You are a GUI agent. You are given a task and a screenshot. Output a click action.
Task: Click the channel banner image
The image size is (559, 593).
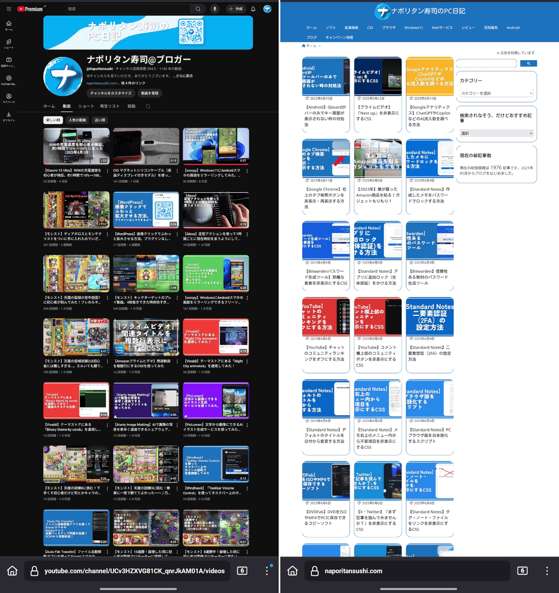(x=148, y=33)
